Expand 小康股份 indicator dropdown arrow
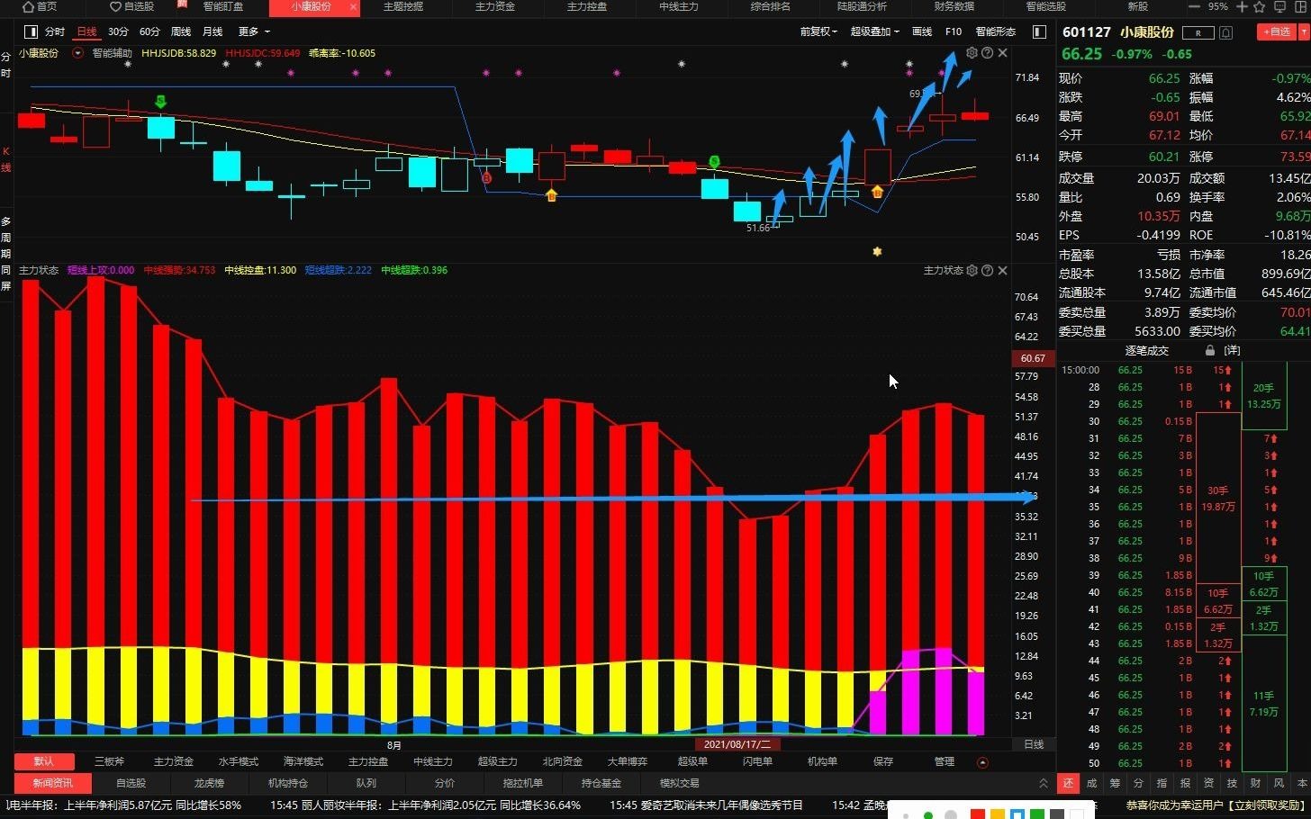 point(77,53)
